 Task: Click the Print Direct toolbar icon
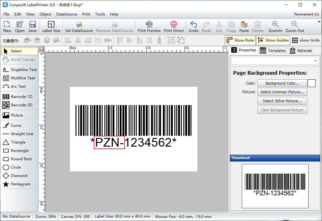click(x=174, y=27)
